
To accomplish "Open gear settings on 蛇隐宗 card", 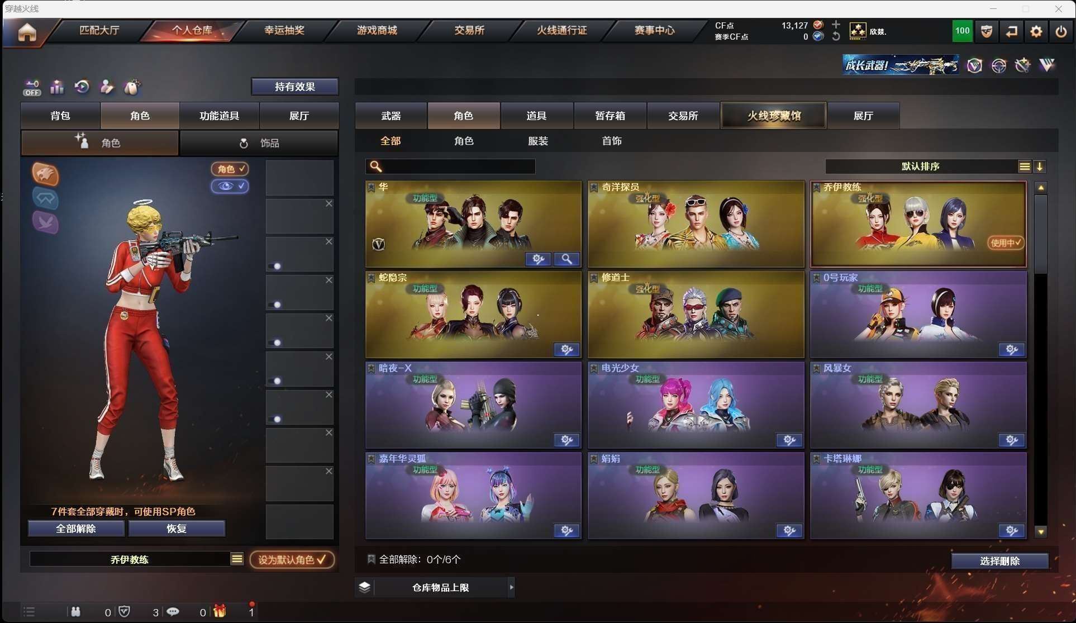I will tap(566, 350).
